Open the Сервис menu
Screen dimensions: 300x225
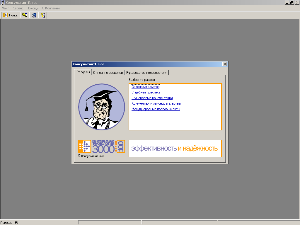click(18, 8)
